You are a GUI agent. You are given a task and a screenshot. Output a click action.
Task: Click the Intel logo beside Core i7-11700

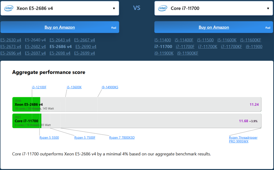pyautogui.click(x=163, y=8)
